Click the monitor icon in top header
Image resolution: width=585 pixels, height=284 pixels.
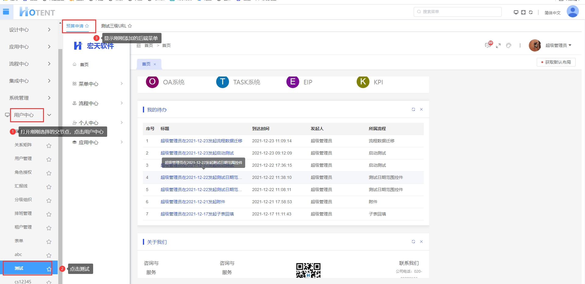point(516,12)
